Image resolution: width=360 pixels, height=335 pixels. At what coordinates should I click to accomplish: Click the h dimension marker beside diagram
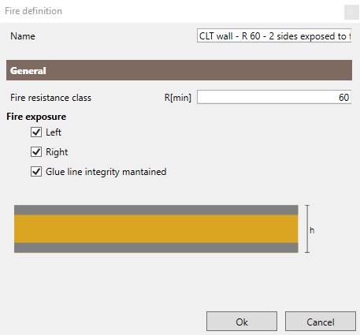click(312, 230)
